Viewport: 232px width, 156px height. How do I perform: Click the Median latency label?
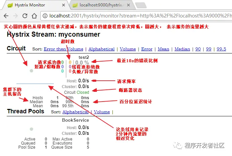pos(36,102)
